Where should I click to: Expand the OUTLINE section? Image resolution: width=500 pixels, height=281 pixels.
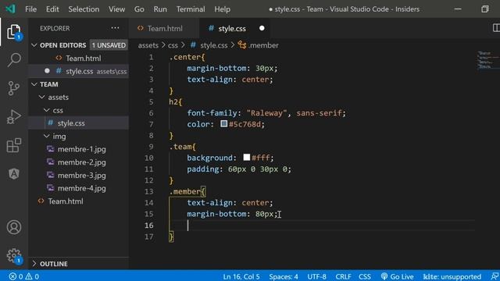point(34,264)
